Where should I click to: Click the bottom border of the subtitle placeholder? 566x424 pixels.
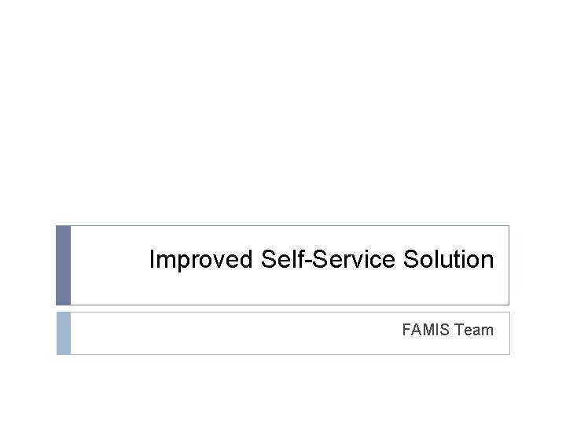point(290,354)
